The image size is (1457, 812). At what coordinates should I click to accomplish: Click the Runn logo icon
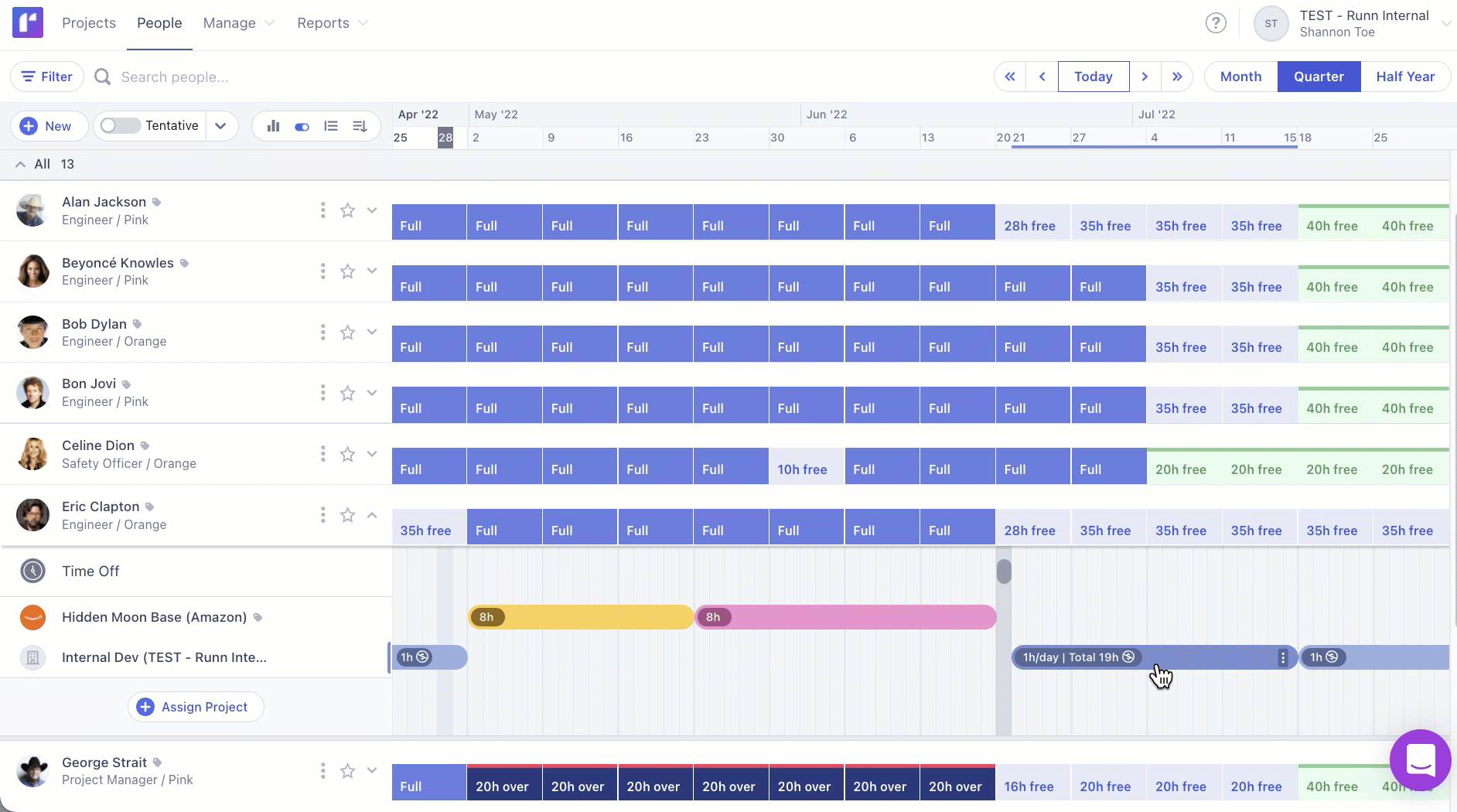pos(28,23)
